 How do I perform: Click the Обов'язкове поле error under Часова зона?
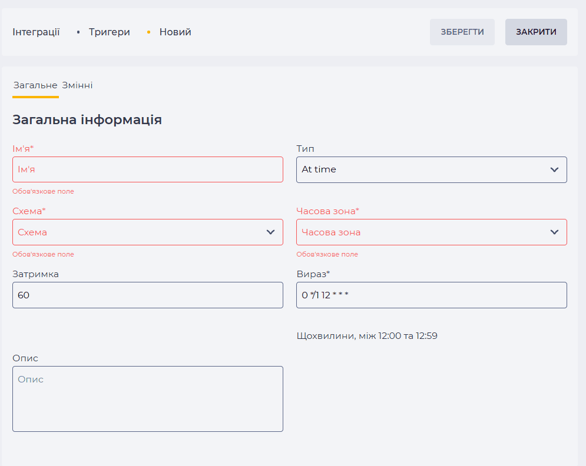click(327, 254)
